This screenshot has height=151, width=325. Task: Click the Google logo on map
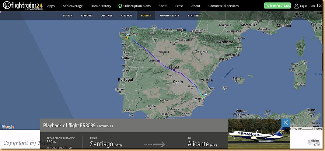tap(8, 127)
